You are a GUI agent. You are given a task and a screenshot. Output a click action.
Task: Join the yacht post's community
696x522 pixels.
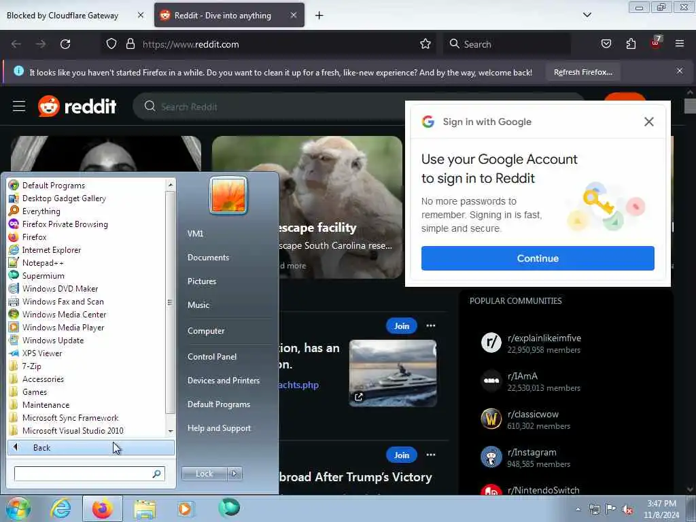coord(401,326)
